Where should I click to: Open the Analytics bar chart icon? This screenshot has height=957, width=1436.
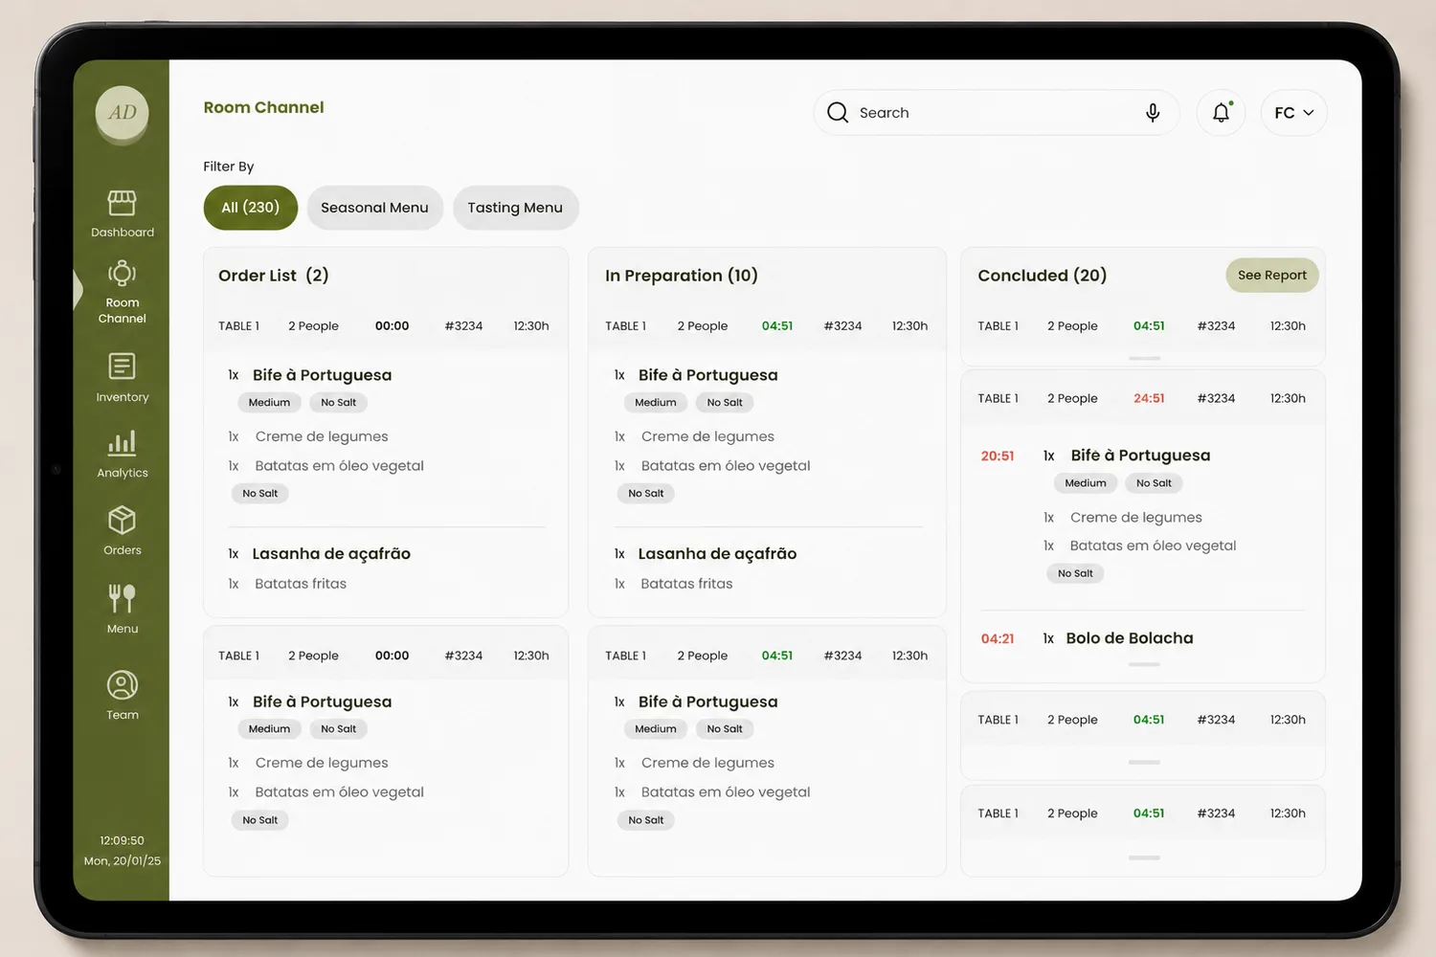tap(122, 442)
